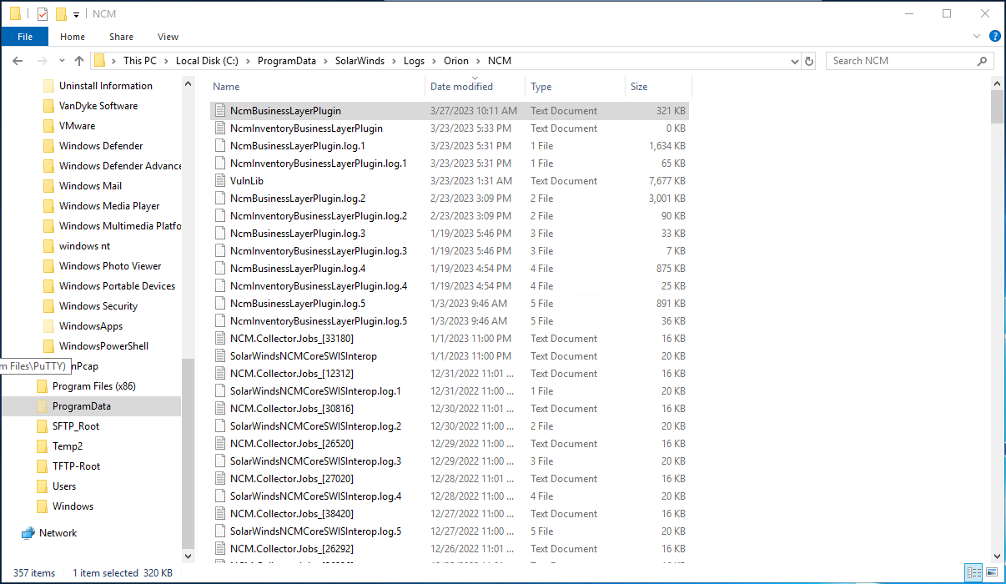Screen dimensions: 1006x584
Task: Click New folder quick access icon
Action: 61,13
